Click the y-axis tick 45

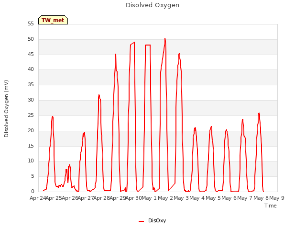[x=31, y=54]
